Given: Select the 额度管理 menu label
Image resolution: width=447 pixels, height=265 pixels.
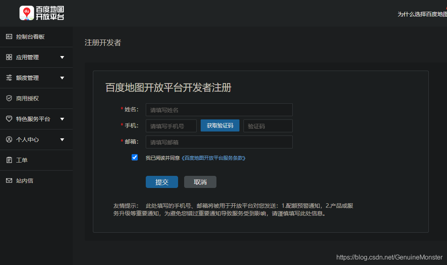Looking at the screenshot, I should (27, 78).
